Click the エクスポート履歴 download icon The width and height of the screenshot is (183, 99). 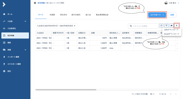pos(4,64)
